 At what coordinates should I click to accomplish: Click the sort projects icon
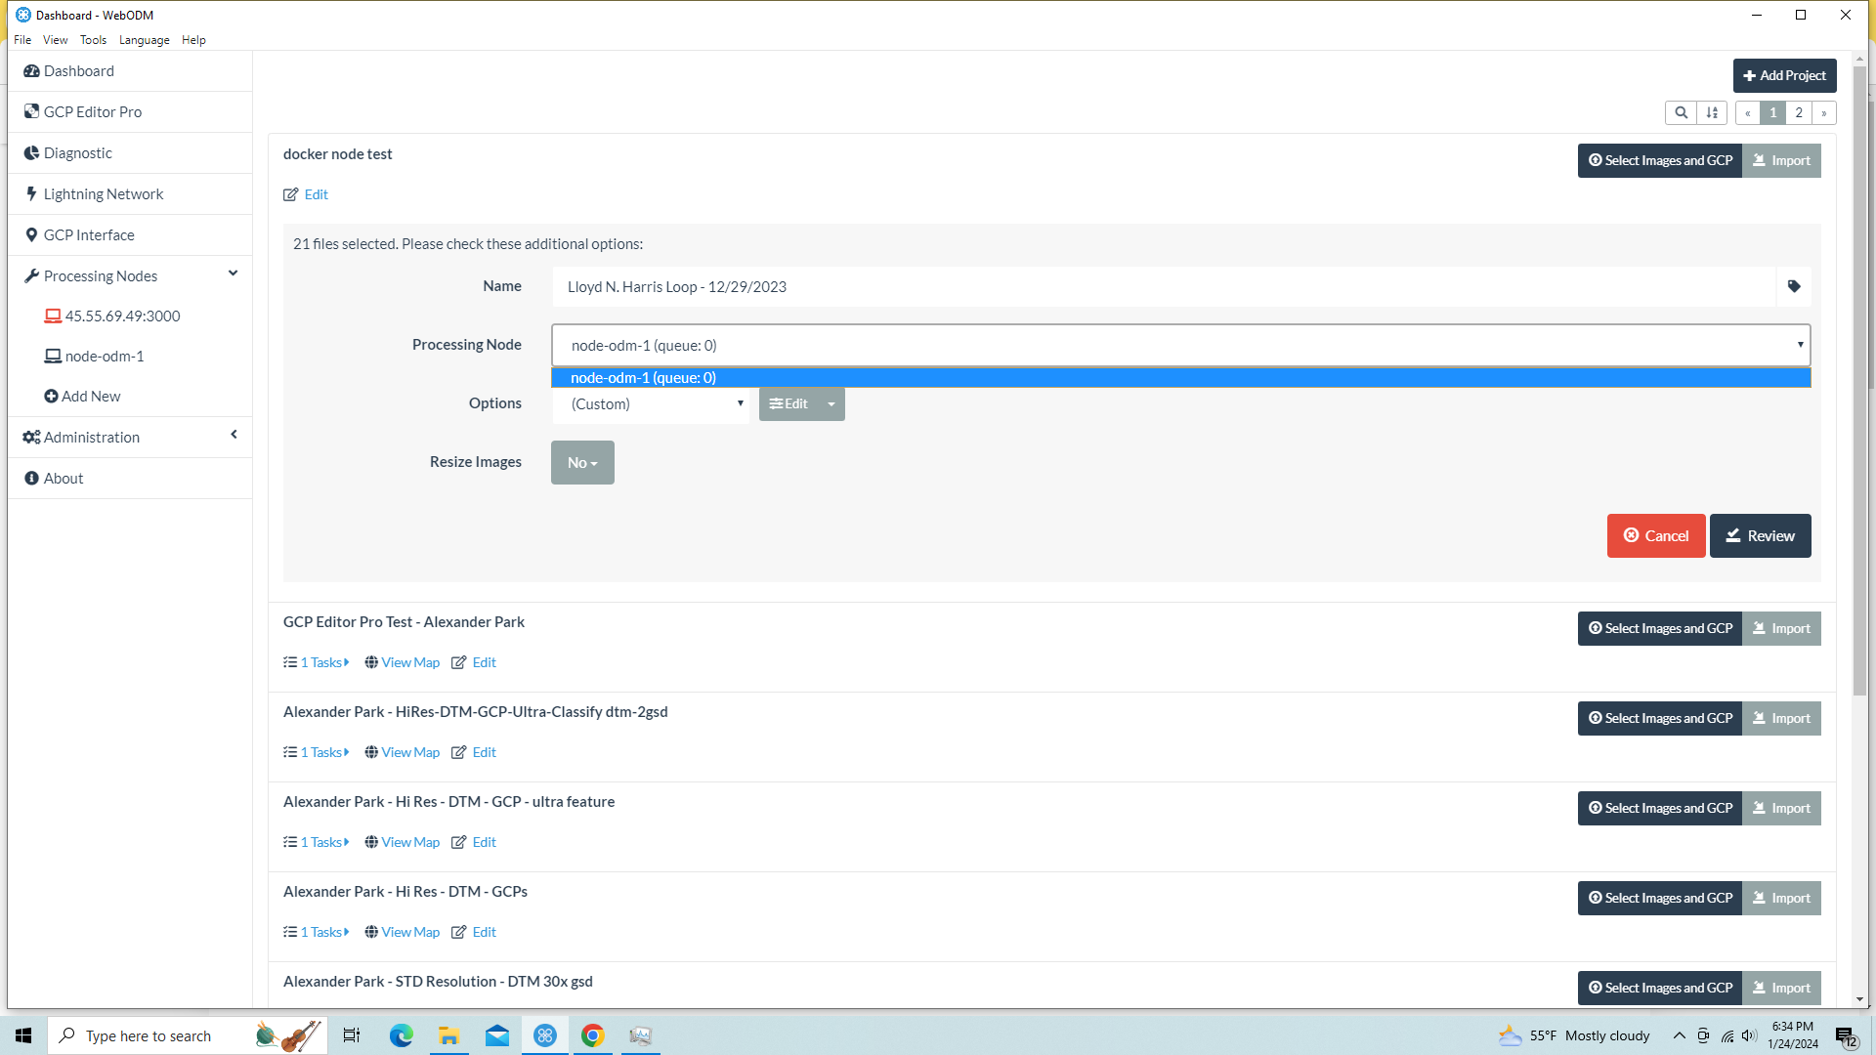tap(1712, 112)
